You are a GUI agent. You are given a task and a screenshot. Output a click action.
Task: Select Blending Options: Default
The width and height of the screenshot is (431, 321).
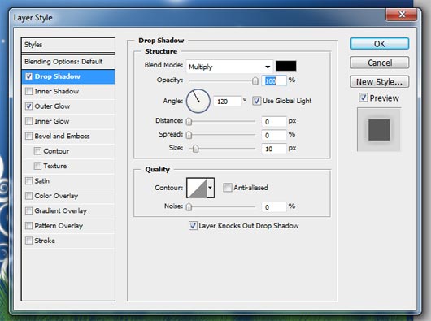click(x=68, y=62)
